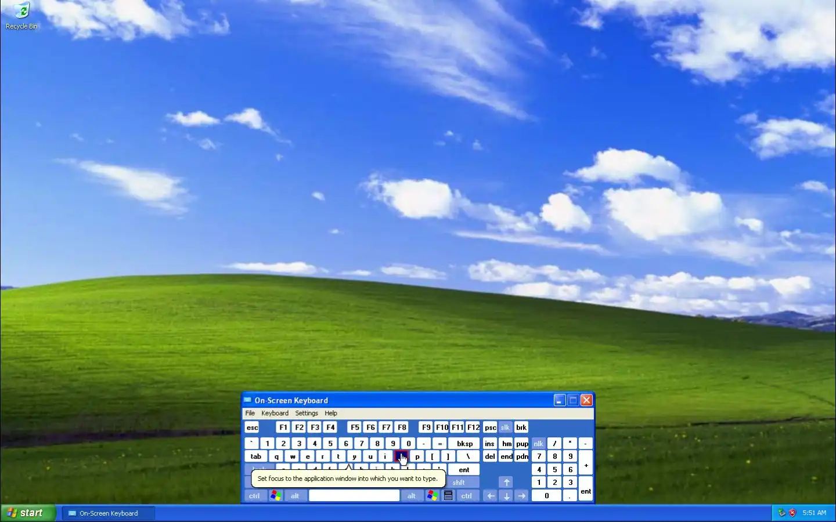Toggle the right ctrl key
Screen dimensions: 836x522
pyautogui.click(x=467, y=496)
